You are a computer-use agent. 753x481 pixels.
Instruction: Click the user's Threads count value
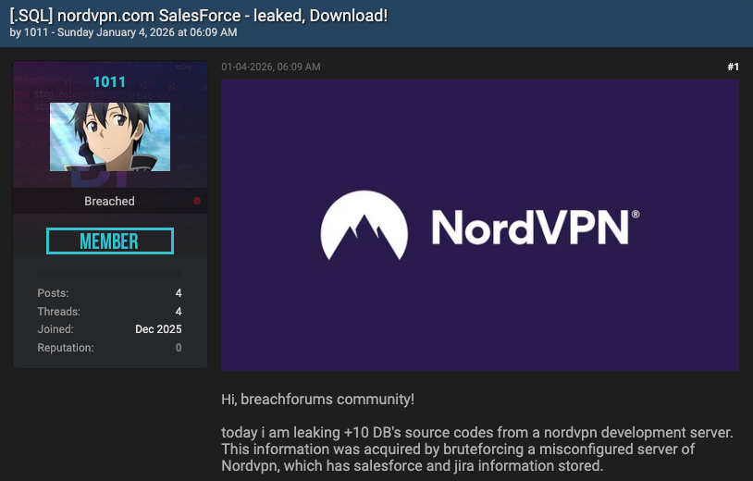[x=179, y=312]
